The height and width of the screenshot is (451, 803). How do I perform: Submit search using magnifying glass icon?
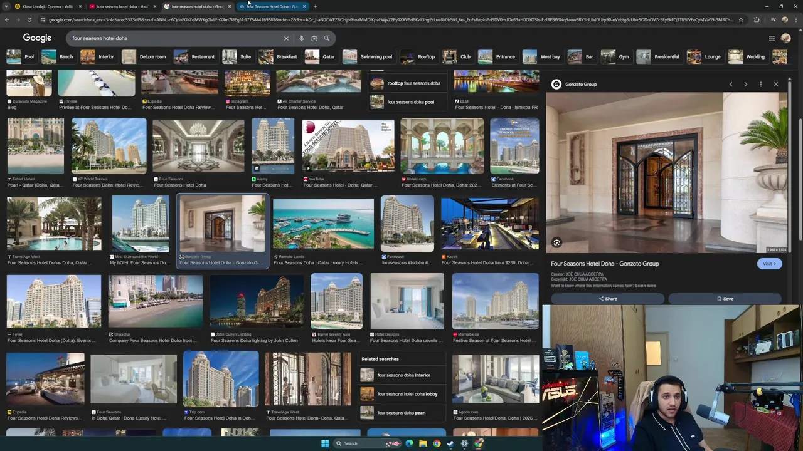[x=326, y=38]
